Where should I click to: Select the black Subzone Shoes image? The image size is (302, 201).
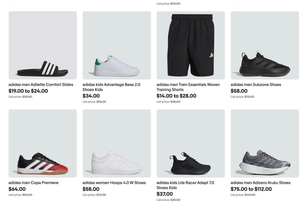[x=265, y=45]
